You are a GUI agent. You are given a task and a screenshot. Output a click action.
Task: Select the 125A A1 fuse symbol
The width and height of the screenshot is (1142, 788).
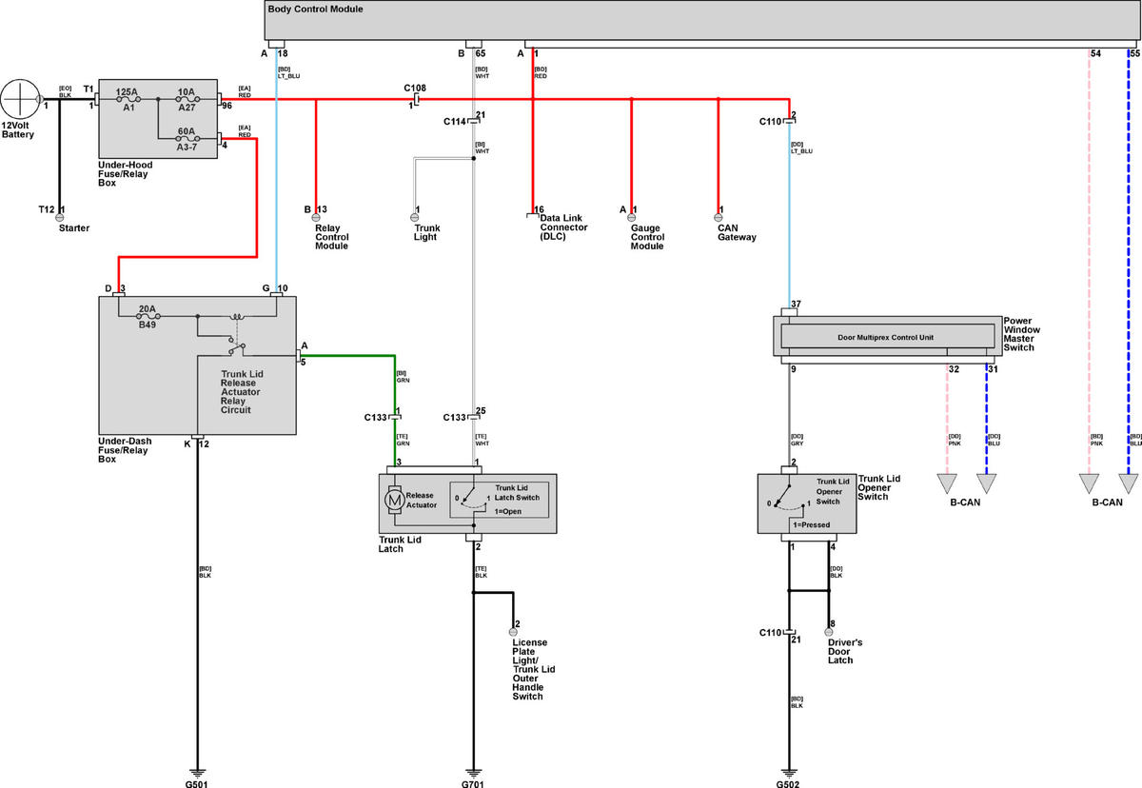click(128, 99)
